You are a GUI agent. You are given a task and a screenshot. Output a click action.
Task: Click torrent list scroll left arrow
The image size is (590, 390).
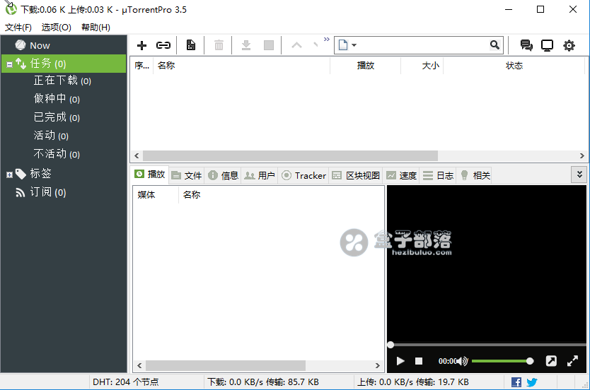point(137,155)
